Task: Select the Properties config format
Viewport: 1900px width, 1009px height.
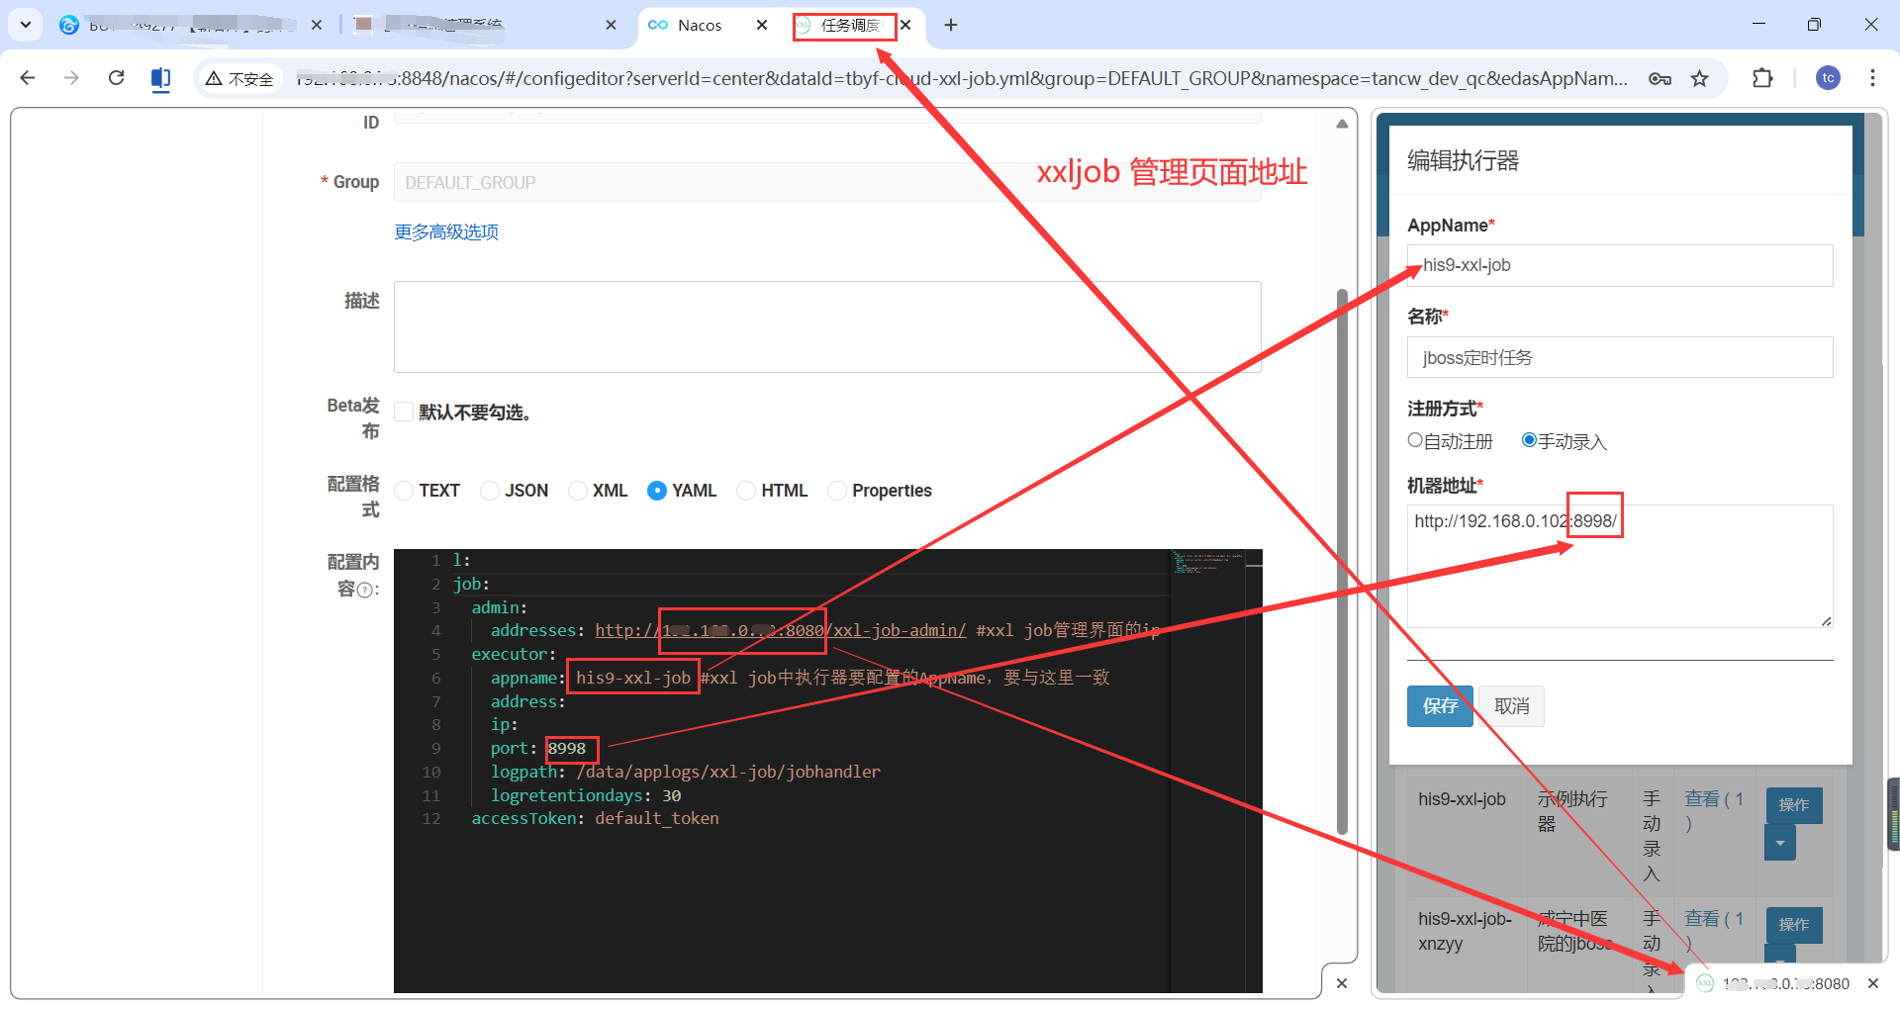Action: coord(837,491)
